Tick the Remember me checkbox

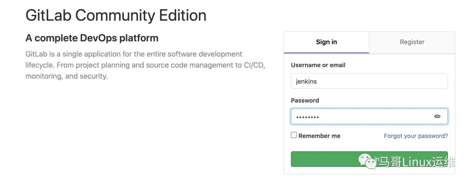[x=294, y=135]
